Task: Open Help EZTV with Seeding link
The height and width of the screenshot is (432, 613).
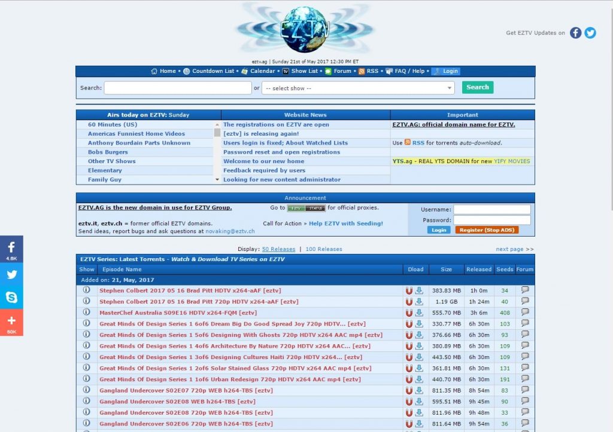Action: click(346, 223)
